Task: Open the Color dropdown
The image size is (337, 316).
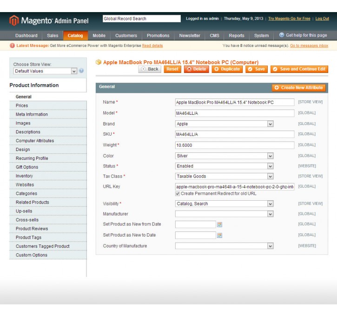Action: (224, 156)
